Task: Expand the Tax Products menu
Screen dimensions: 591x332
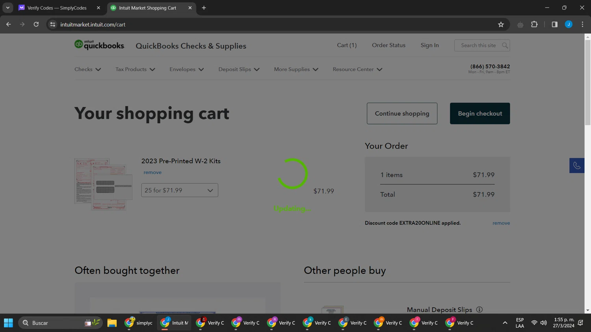Action: click(135, 69)
